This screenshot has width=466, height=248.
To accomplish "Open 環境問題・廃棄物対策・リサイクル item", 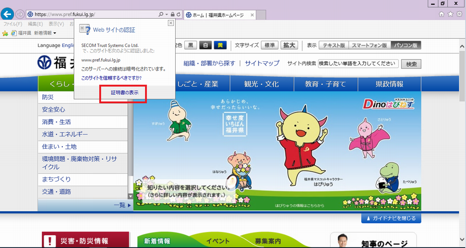I will 83,163.
